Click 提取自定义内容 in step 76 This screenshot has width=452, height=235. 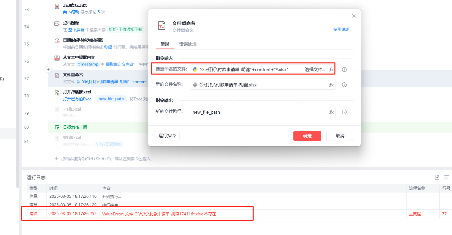(x=120, y=64)
